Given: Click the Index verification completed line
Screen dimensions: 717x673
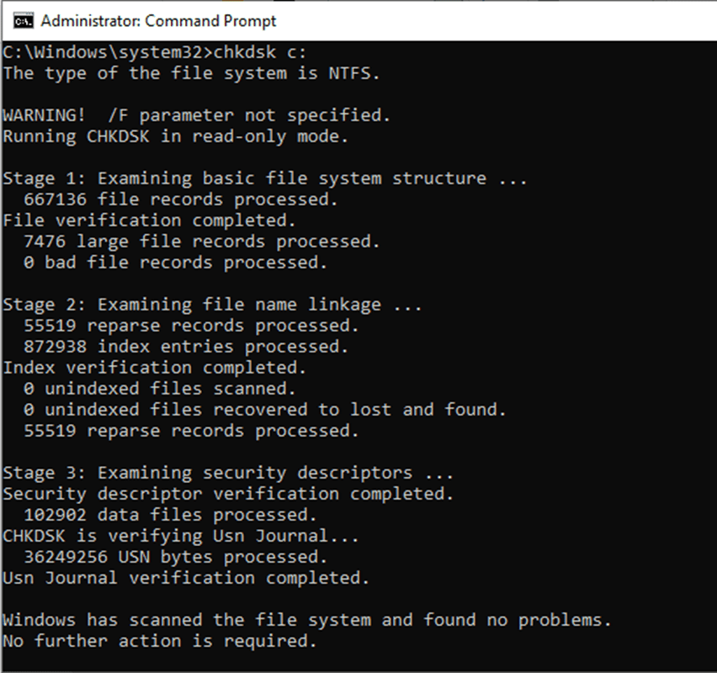Looking at the screenshot, I should click(x=154, y=368).
